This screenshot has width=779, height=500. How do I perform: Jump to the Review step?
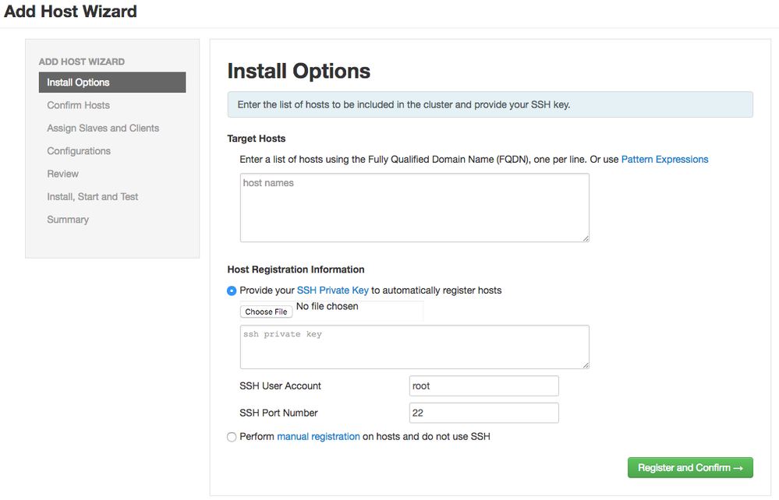[x=63, y=174]
